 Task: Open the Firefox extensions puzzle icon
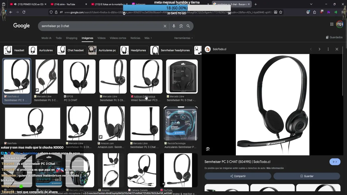314,12
